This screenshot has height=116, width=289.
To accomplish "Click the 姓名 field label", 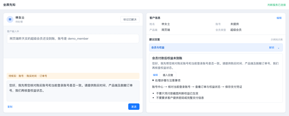I will pos(152,24).
